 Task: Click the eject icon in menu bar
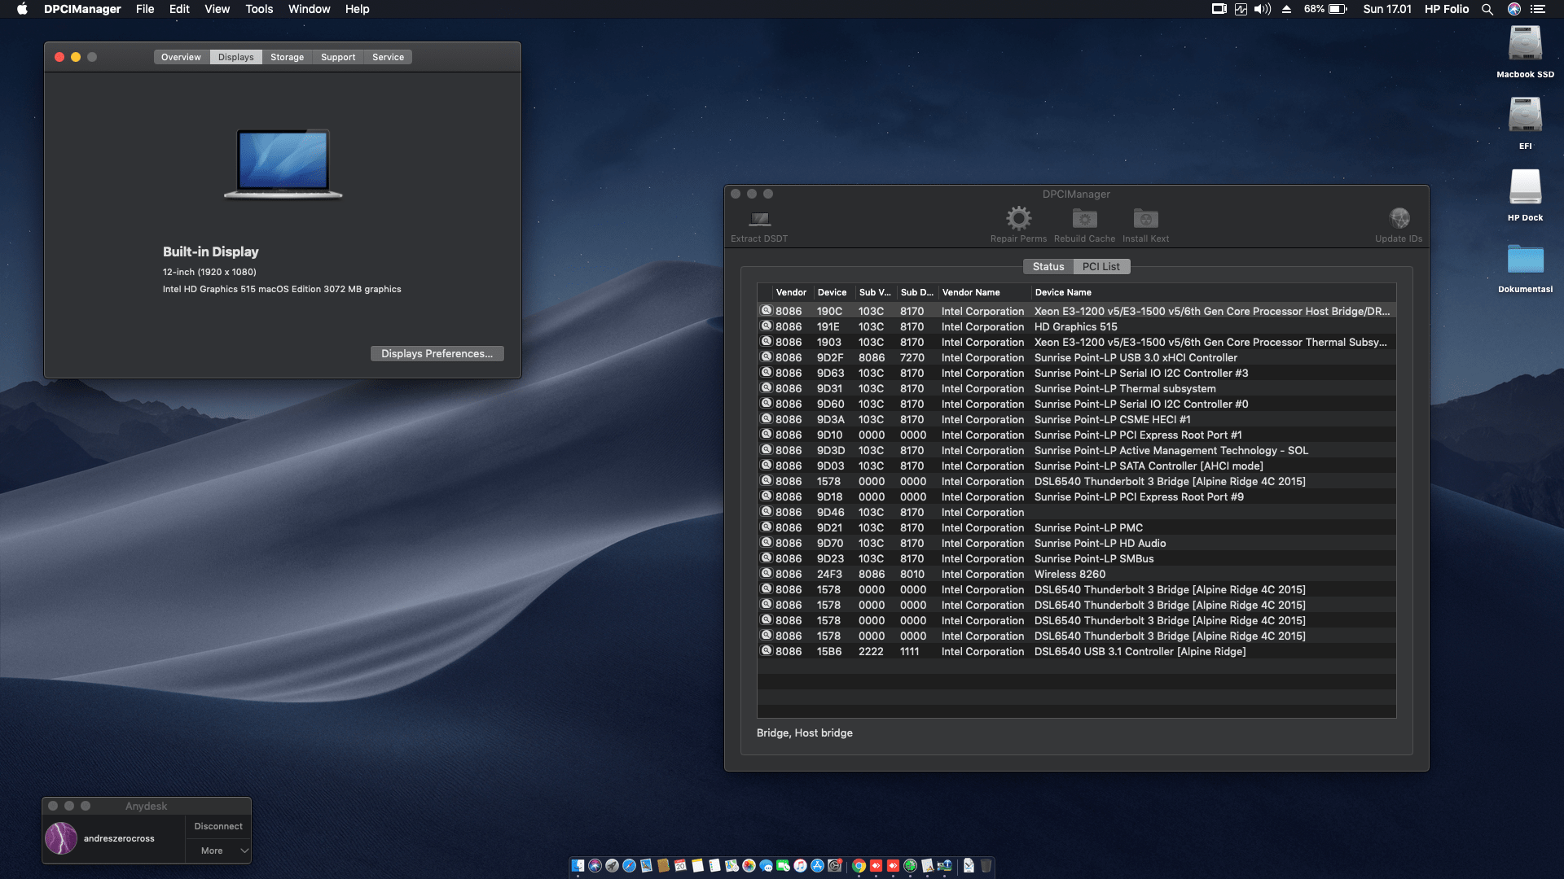click(x=1286, y=9)
